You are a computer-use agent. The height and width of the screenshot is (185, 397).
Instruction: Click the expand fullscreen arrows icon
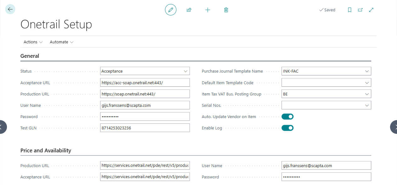(371, 10)
